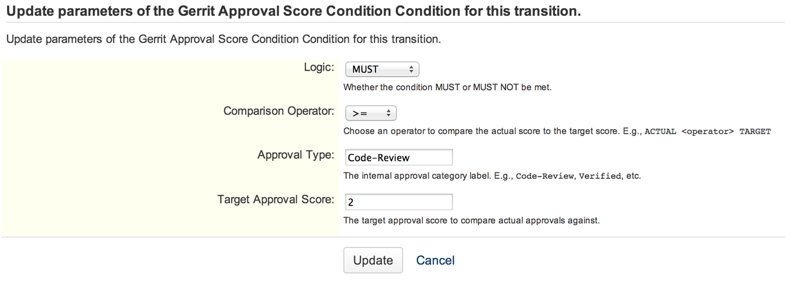Click the "Logic:" field label
This screenshot has width=785, height=290.
click(319, 67)
